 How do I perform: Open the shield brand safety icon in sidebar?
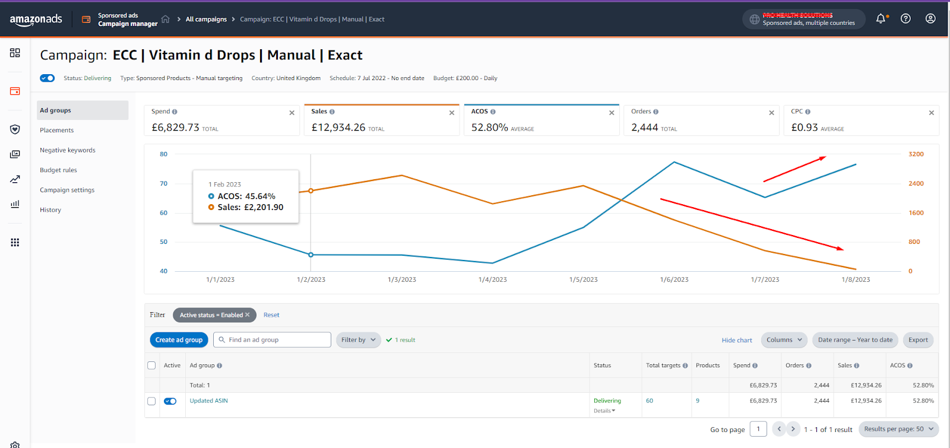pyautogui.click(x=15, y=129)
